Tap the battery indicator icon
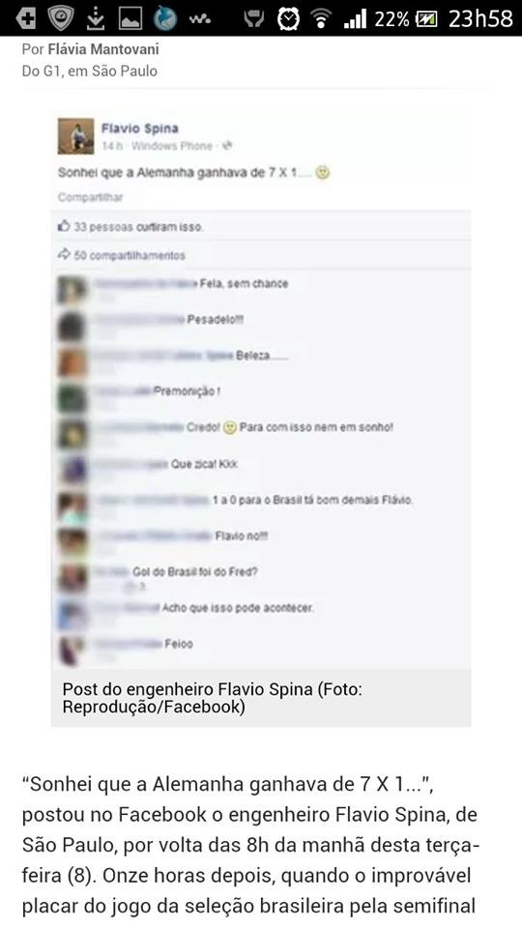The width and height of the screenshot is (522, 928). pos(426,19)
